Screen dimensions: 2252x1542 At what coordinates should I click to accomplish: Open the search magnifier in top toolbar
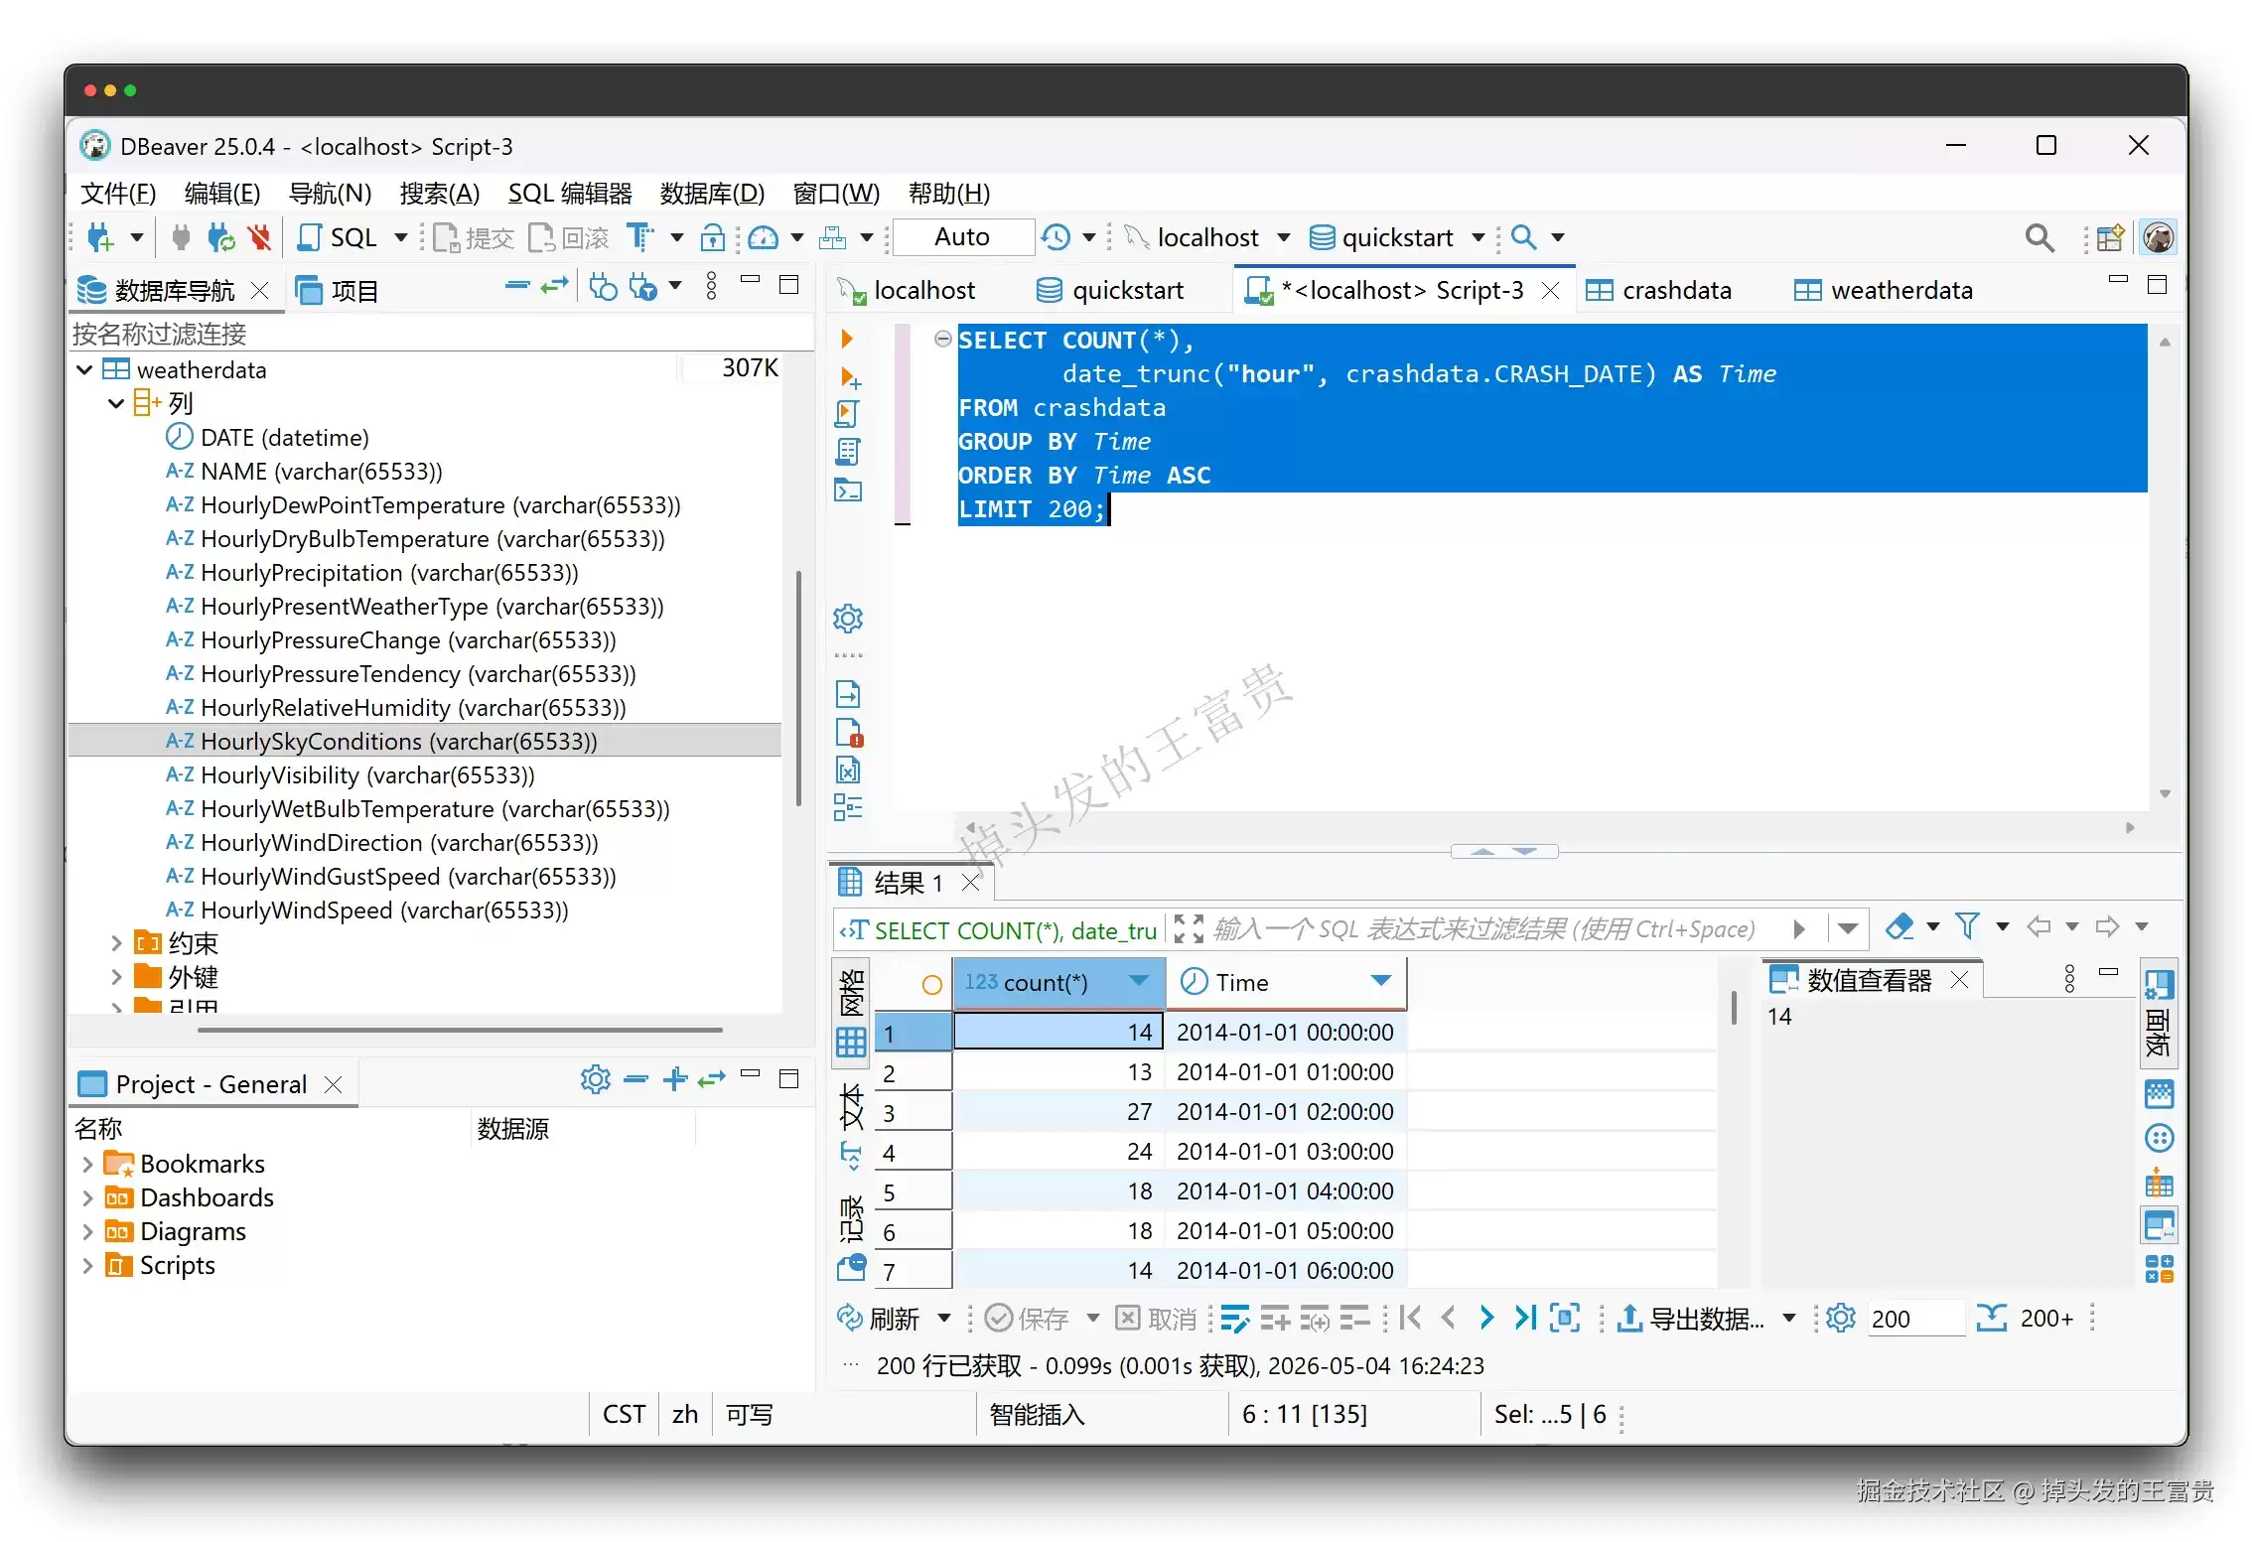coord(2039,237)
